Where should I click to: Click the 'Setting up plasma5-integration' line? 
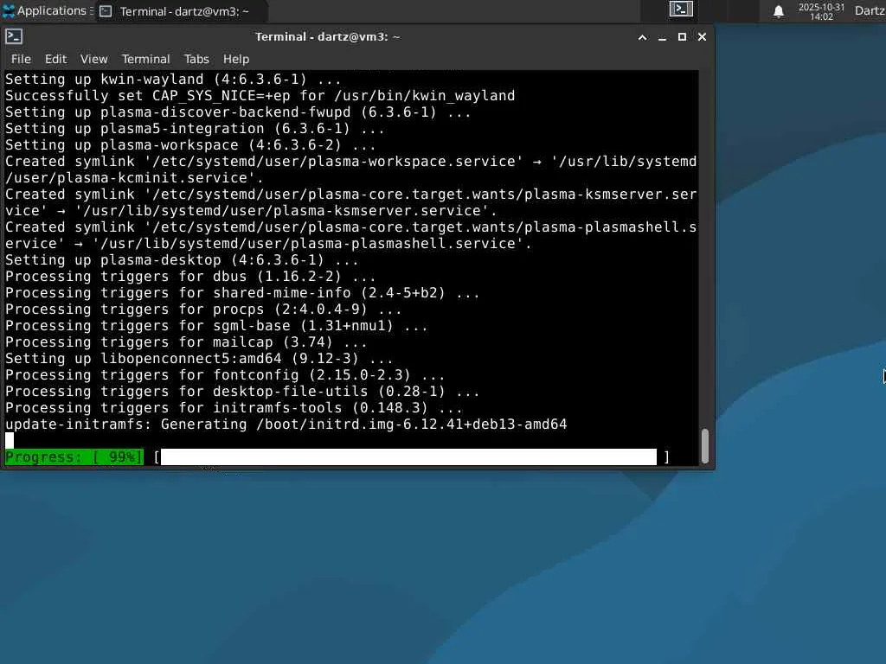(195, 128)
